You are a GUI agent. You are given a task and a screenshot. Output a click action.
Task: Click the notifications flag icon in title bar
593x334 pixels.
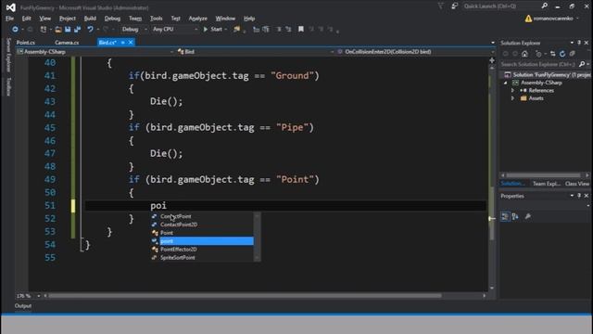[x=441, y=6]
